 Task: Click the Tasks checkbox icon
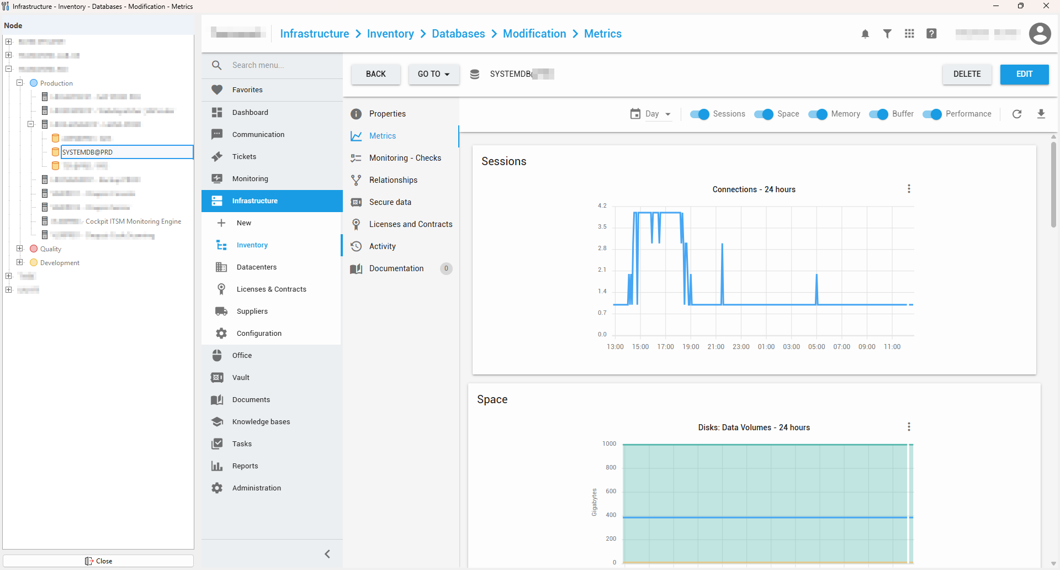click(217, 444)
